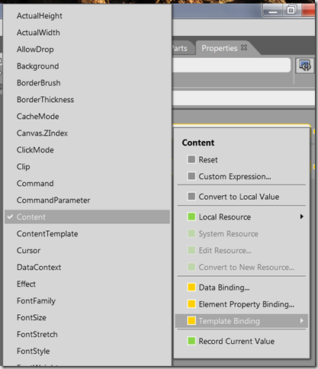
Task: Close the Properties tab with its X
Action: coord(244,47)
